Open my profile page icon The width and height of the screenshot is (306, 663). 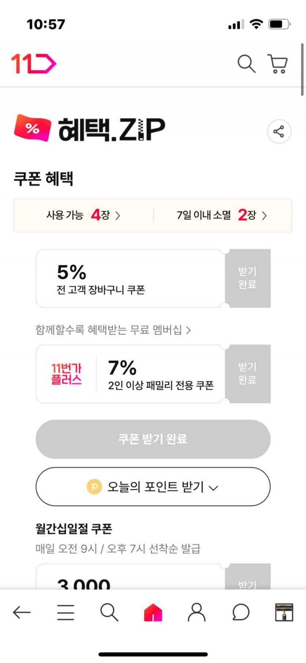[197, 612]
